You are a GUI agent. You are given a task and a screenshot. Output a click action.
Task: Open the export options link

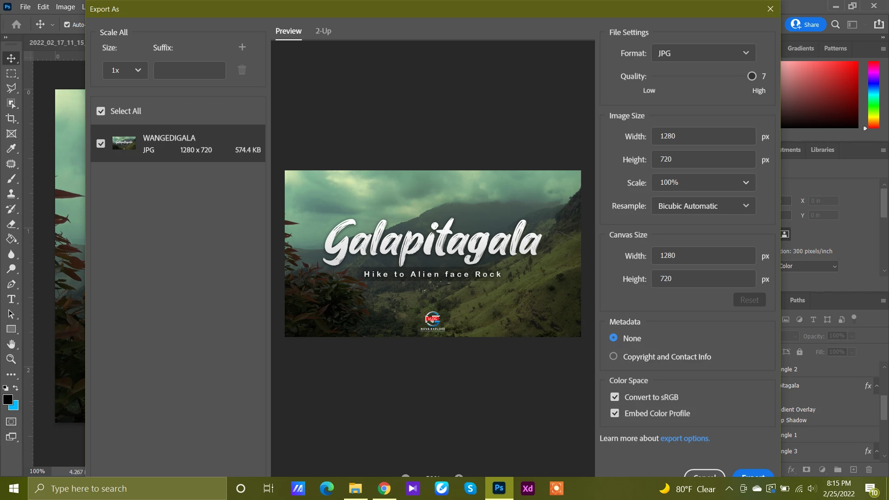(685, 438)
